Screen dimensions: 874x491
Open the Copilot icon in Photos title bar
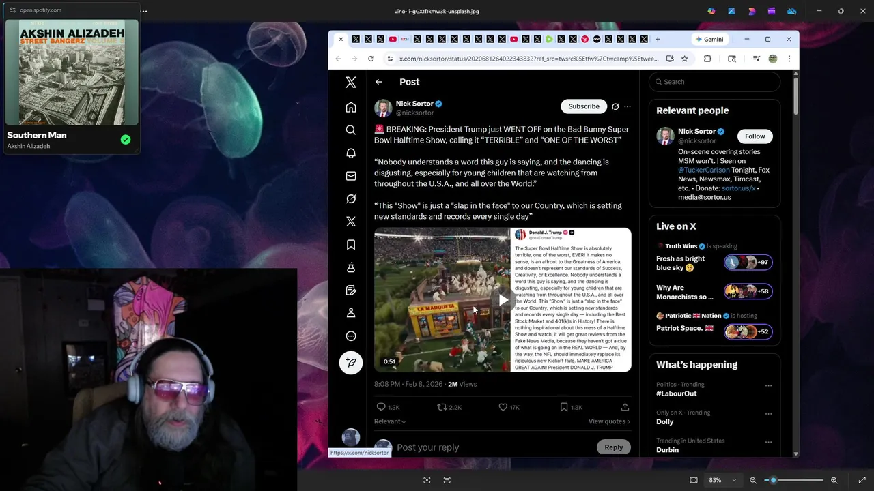(711, 11)
